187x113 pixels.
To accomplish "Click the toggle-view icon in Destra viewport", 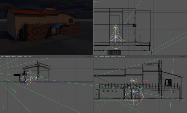I will [92, 57].
